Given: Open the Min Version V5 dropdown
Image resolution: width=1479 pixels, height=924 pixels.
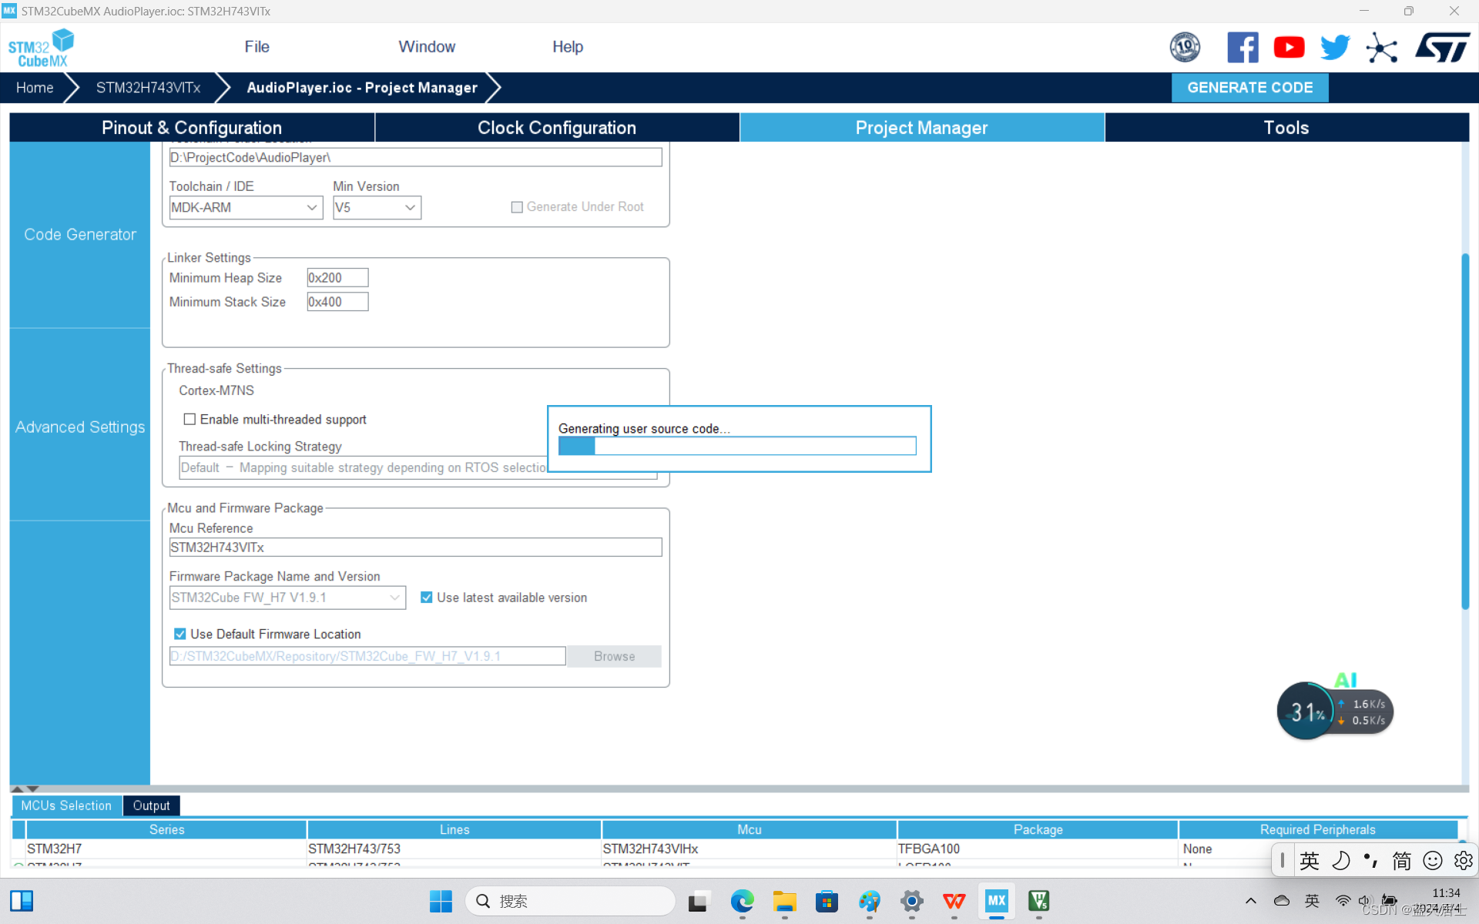Looking at the screenshot, I should (377, 207).
